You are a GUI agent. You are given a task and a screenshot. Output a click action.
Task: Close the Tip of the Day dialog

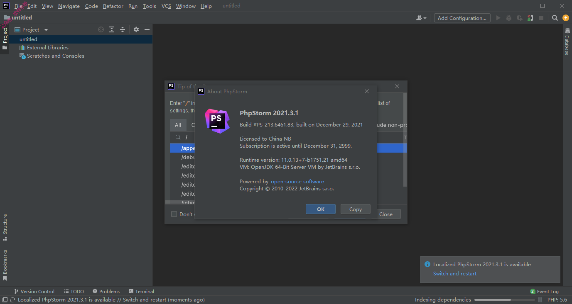pyautogui.click(x=397, y=86)
